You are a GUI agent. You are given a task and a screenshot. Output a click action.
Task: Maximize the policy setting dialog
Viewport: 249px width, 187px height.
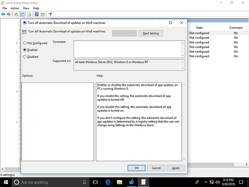pyautogui.click(x=170, y=23)
